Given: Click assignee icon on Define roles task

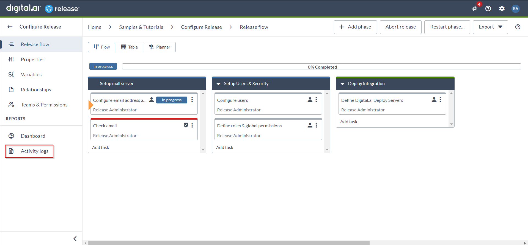Looking at the screenshot, I should point(310,125).
